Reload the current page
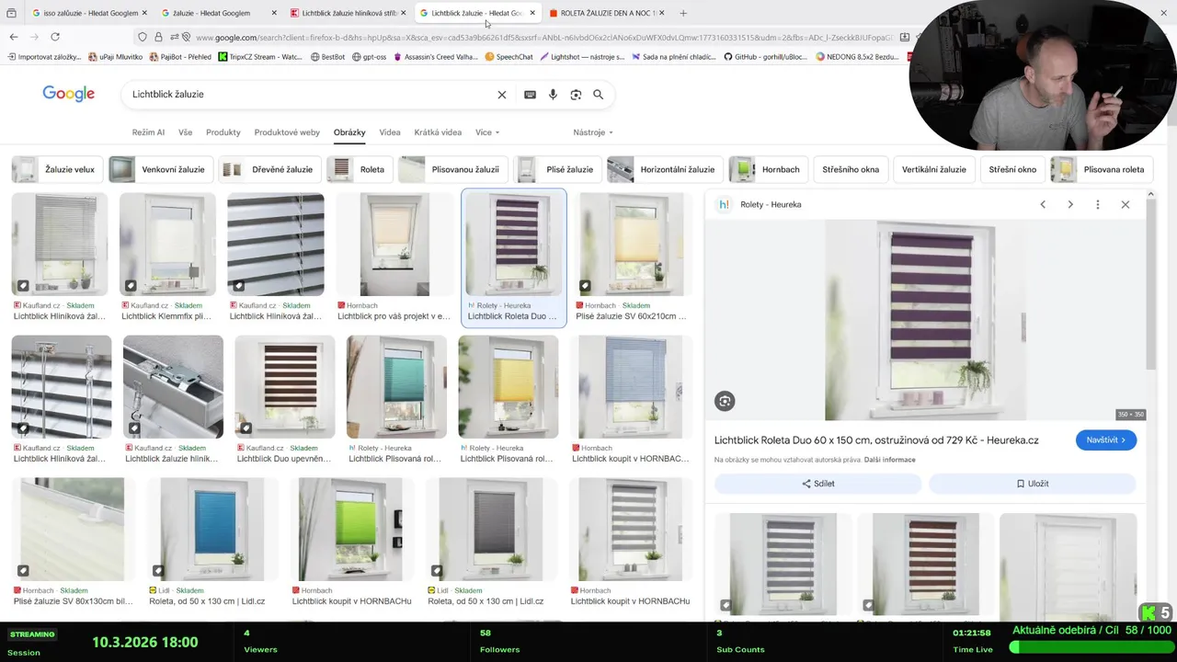The image size is (1177, 662). (x=55, y=37)
